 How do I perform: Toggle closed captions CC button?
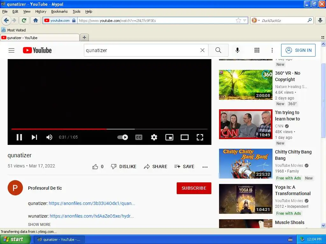[139, 137]
